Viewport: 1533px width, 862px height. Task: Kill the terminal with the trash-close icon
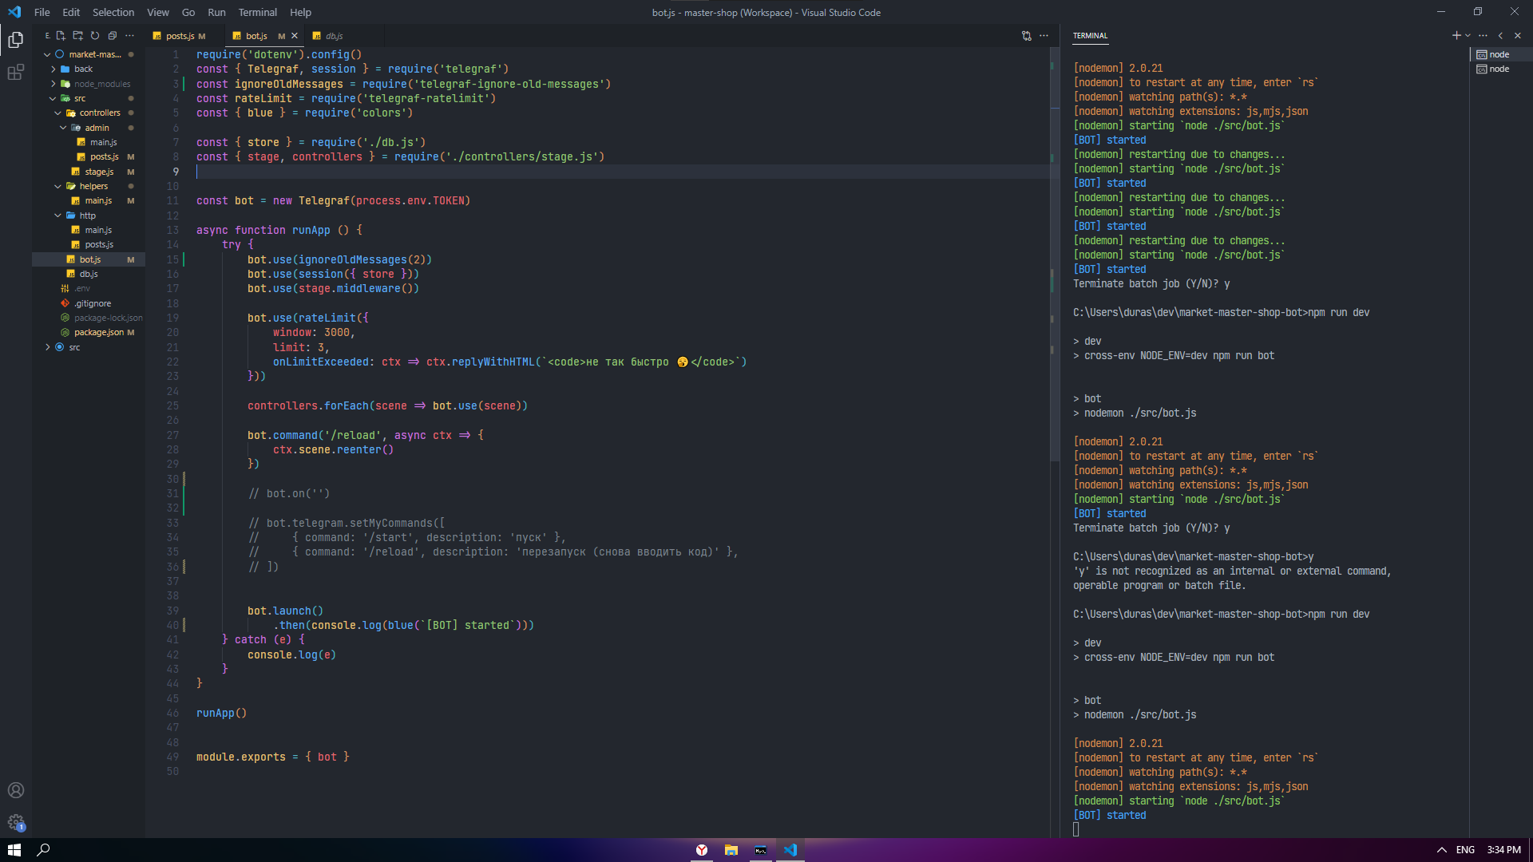[1519, 35]
